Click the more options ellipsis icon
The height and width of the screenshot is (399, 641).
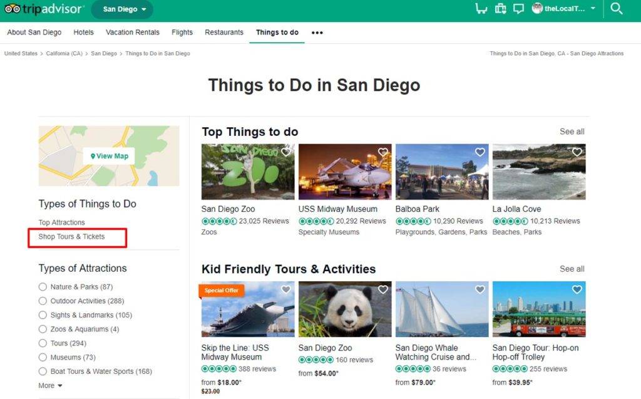pos(317,33)
